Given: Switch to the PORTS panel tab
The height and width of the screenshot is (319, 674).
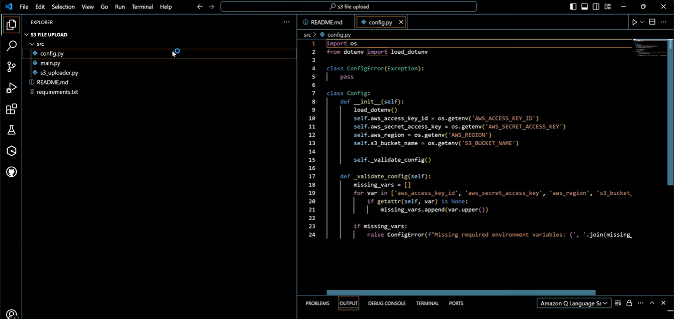Looking at the screenshot, I should tap(456, 303).
